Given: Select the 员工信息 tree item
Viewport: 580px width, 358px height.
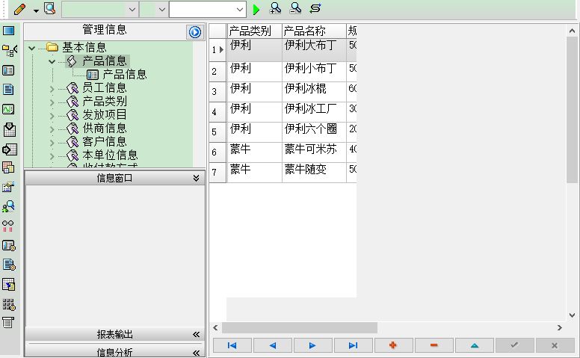Looking at the screenshot, I should point(105,88).
